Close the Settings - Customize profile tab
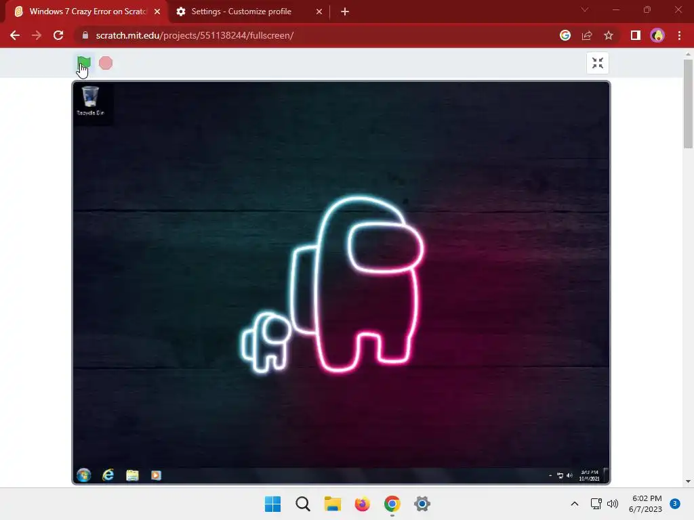Viewport: 694px width, 520px height. (x=319, y=12)
